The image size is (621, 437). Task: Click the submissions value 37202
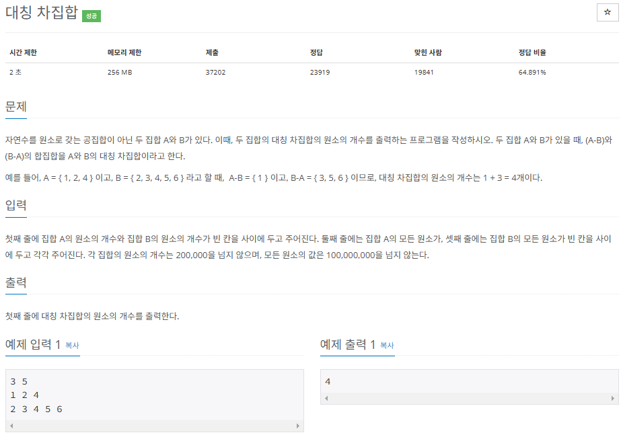point(215,72)
